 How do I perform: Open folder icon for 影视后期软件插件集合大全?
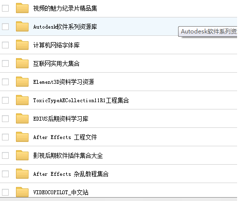[22, 155]
